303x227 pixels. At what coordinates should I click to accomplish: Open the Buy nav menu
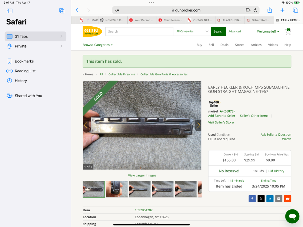click(x=199, y=45)
